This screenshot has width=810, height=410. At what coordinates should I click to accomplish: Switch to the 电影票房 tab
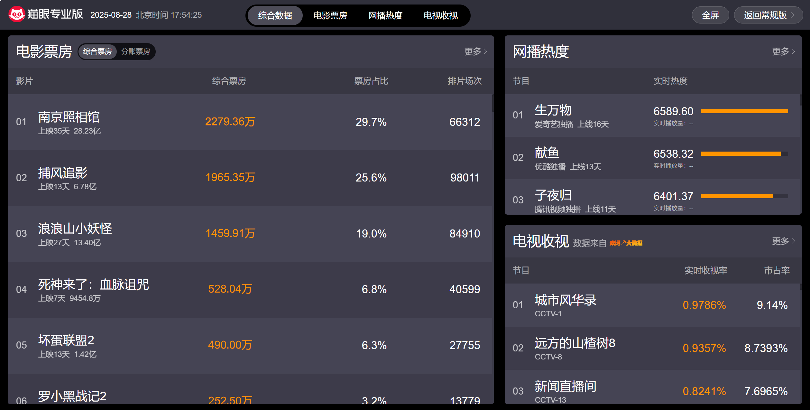tap(330, 15)
